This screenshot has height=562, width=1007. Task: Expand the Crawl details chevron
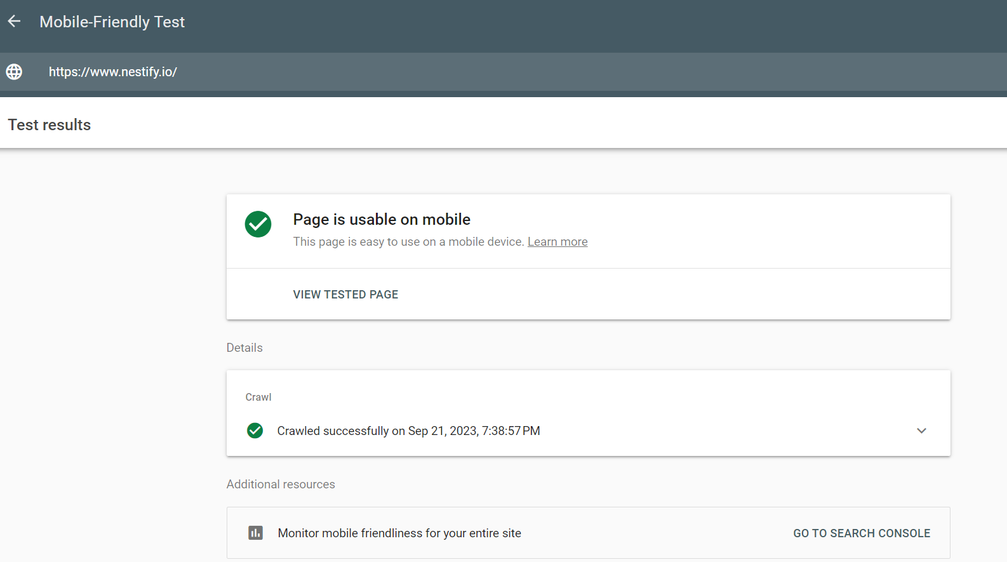click(921, 431)
